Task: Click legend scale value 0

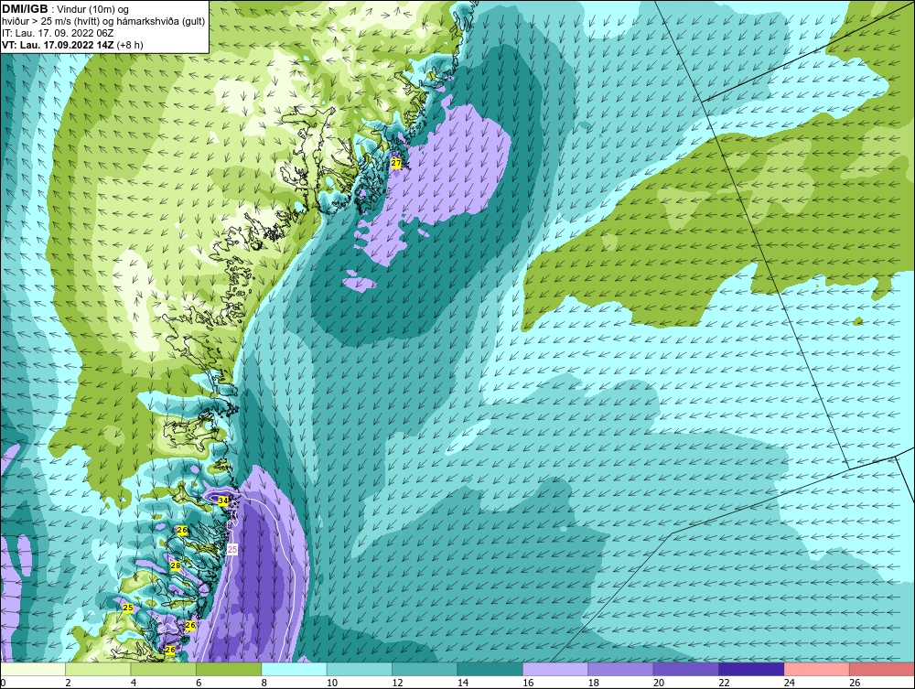Action: (3, 683)
